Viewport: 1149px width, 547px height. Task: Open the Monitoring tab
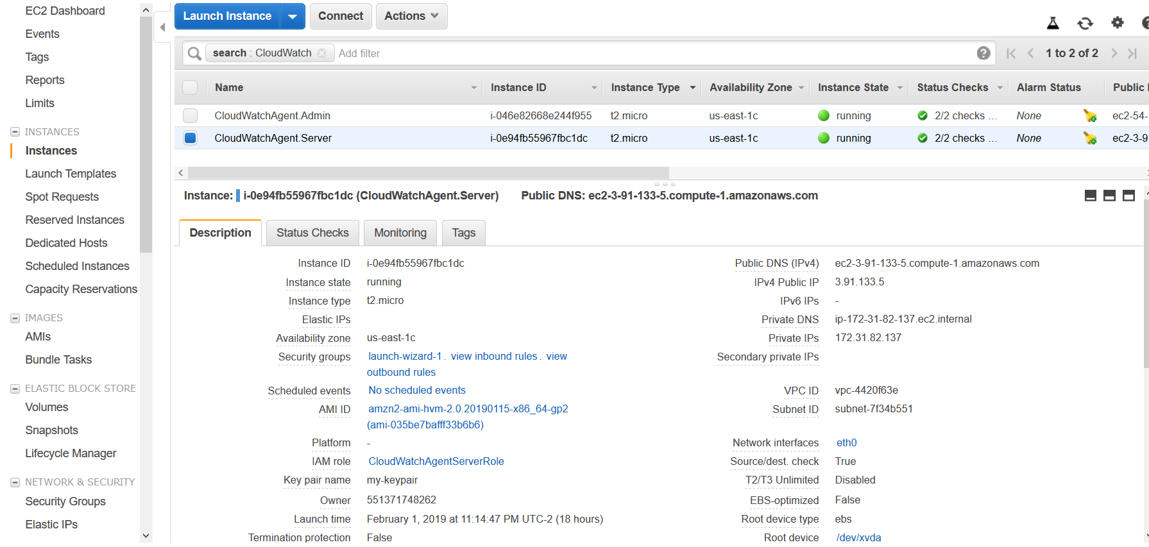tap(400, 233)
